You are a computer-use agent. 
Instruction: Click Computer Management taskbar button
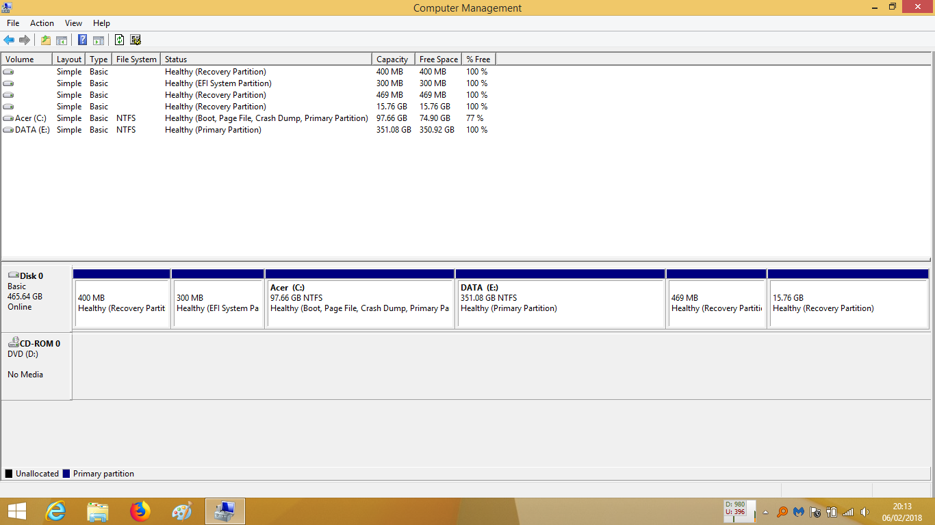pos(225,511)
